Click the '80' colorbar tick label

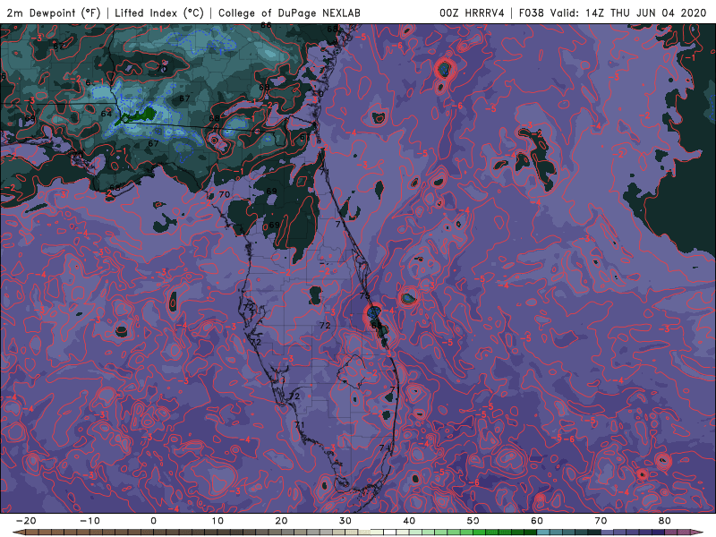pos(665,521)
